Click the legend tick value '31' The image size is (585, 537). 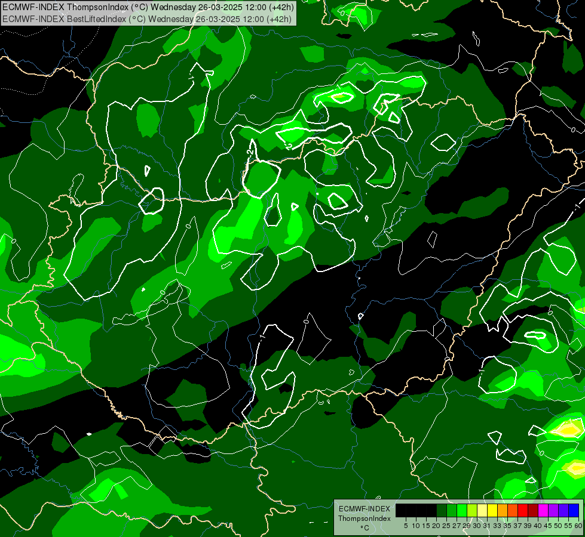487,526
